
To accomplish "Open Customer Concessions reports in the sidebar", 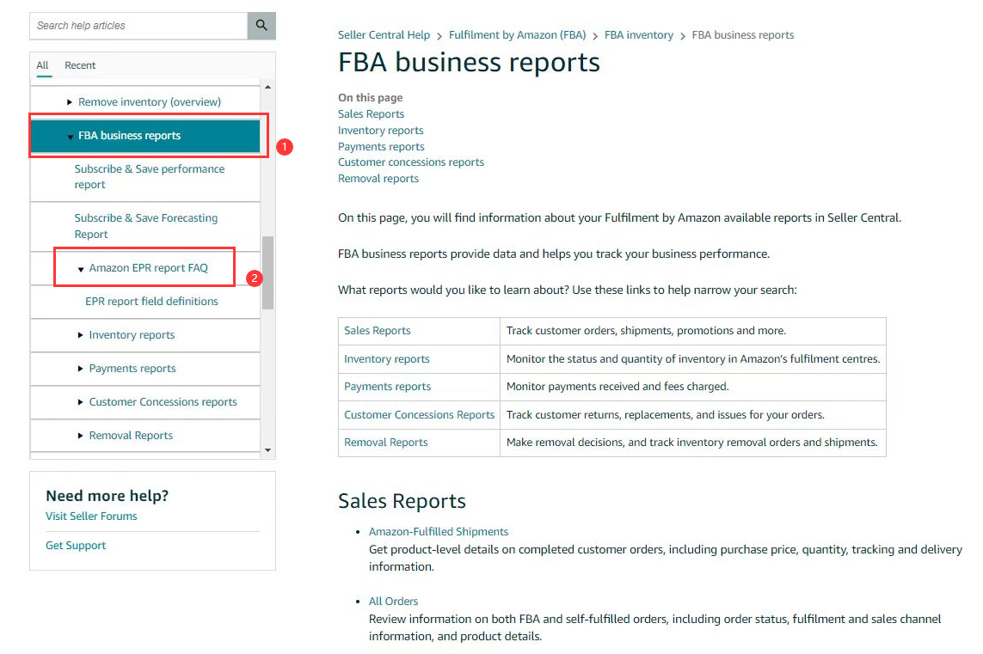I will point(163,402).
